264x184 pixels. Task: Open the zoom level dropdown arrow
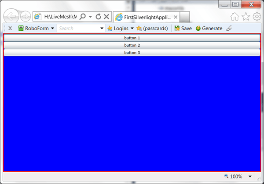point(250,177)
